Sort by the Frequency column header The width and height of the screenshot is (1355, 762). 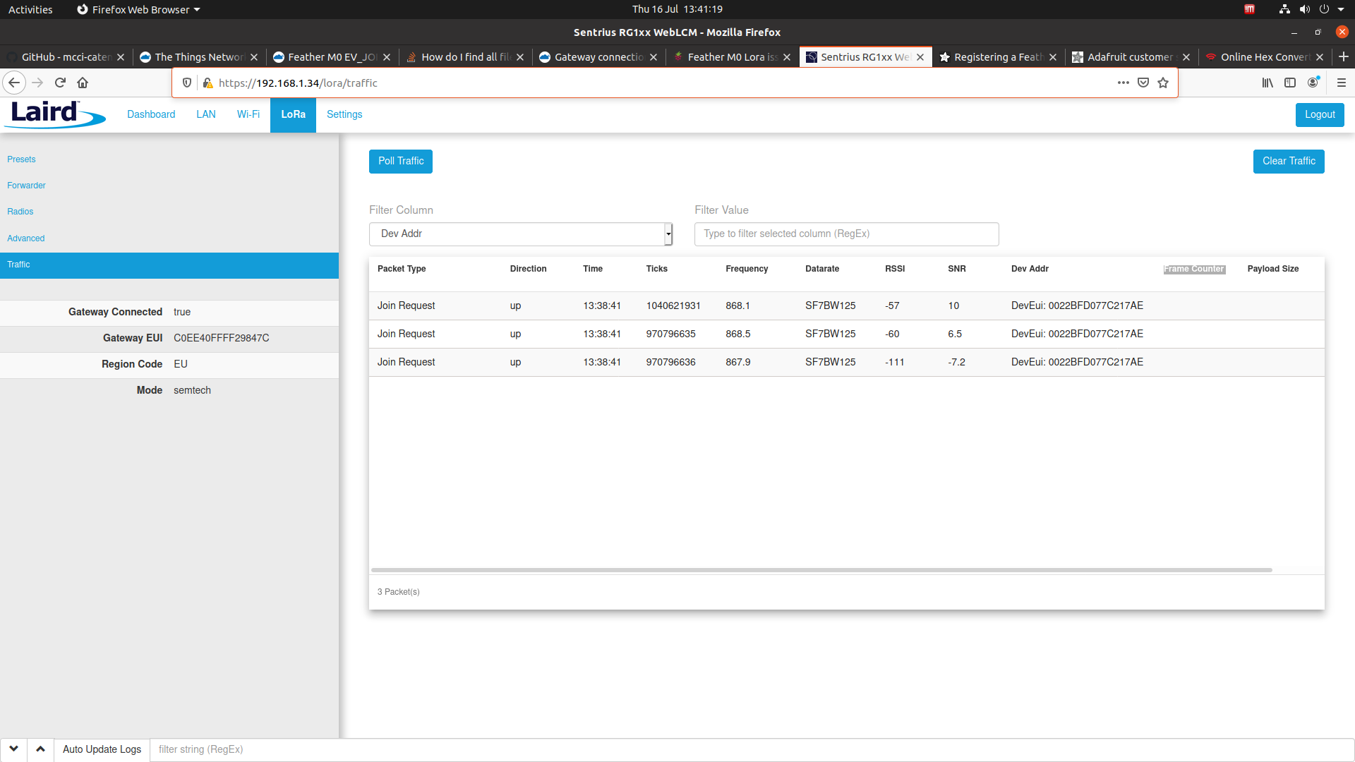coord(747,269)
